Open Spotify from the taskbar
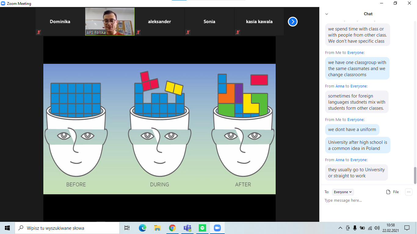This screenshot has height=234, width=417. [x=202, y=228]
